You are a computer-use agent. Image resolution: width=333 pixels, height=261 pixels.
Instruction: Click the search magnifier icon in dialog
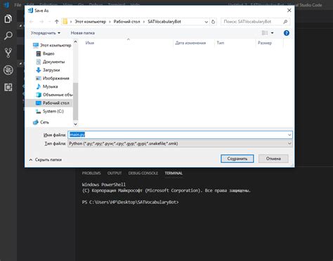285,22
